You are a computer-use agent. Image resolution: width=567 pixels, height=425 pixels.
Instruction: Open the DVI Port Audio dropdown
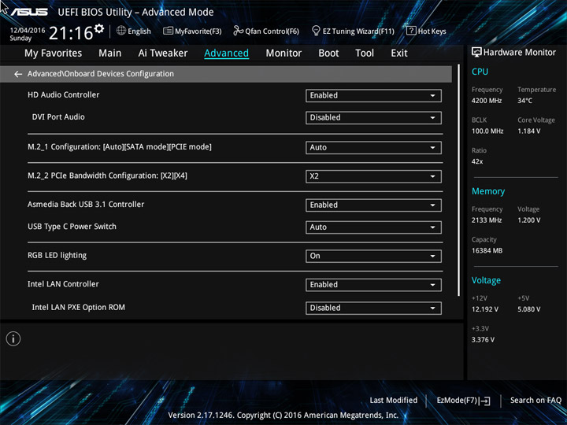coord(373,118)
